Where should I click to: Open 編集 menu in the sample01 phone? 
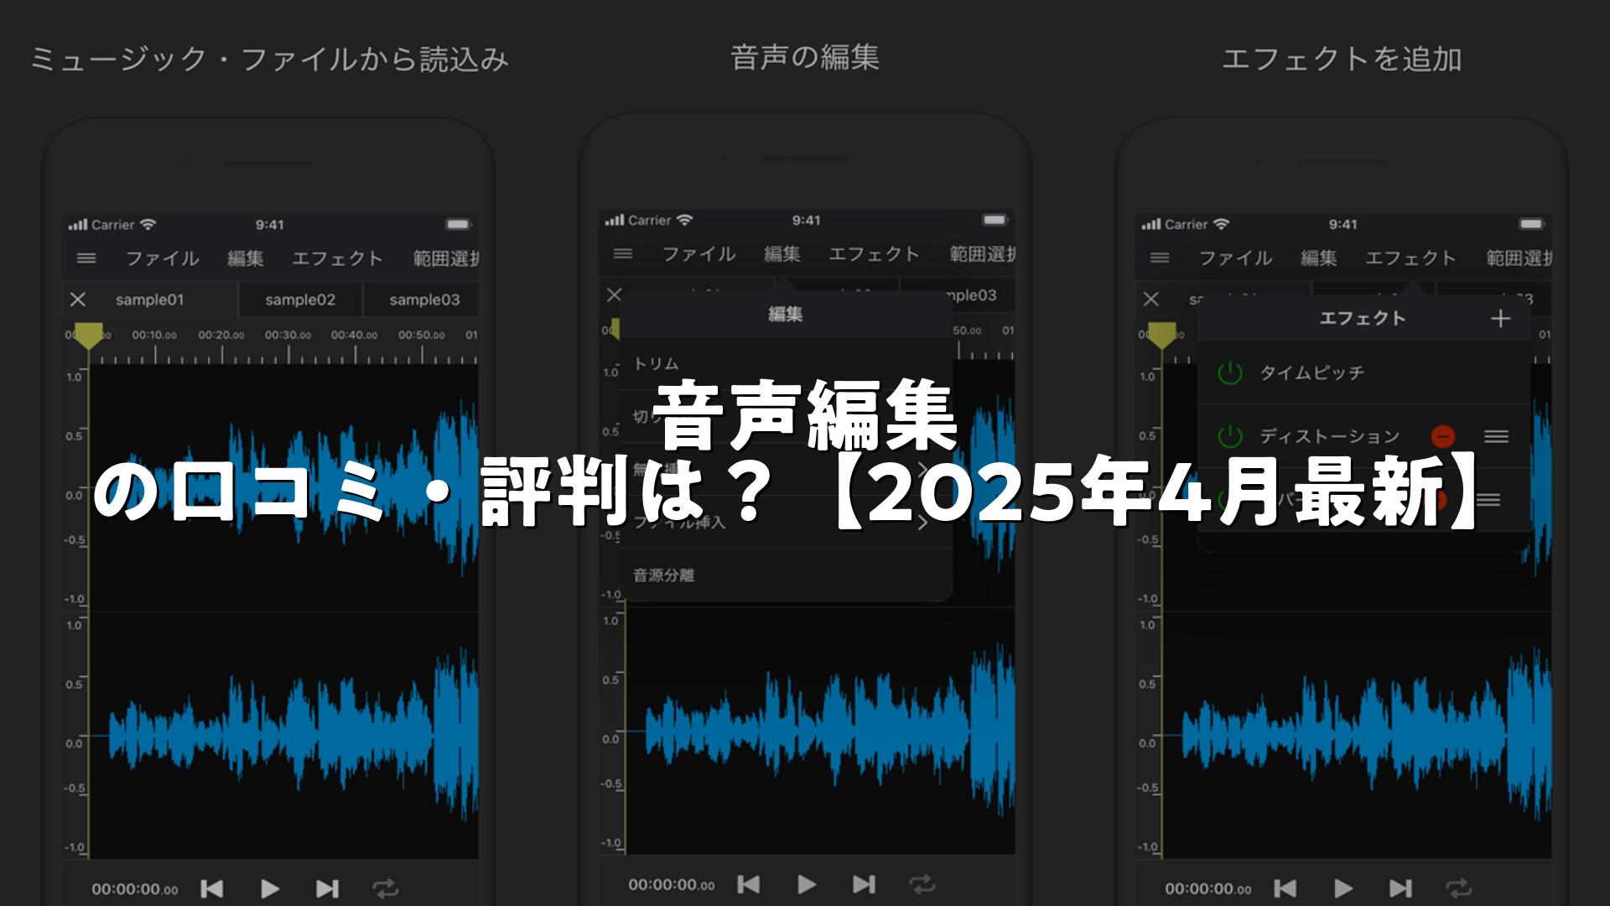tap(246, 258)
